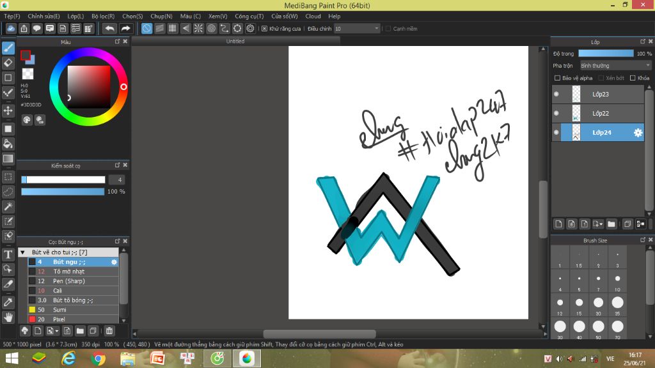Select the Brush tool in left toolbar

[x=8, y=48]
